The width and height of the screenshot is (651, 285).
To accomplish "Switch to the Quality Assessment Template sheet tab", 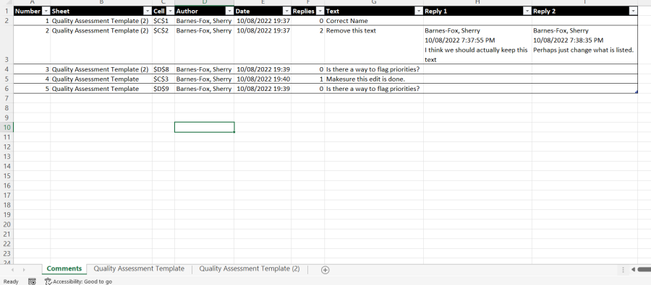I will point(139,269).
